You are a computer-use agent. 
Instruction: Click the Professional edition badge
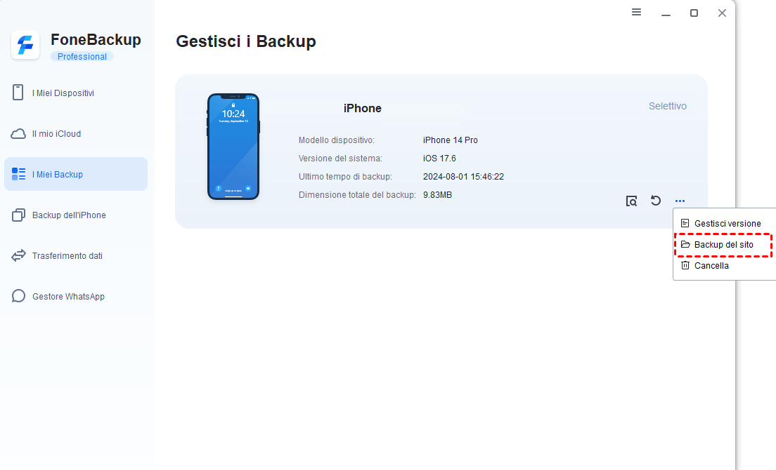(x=82, y=57)
